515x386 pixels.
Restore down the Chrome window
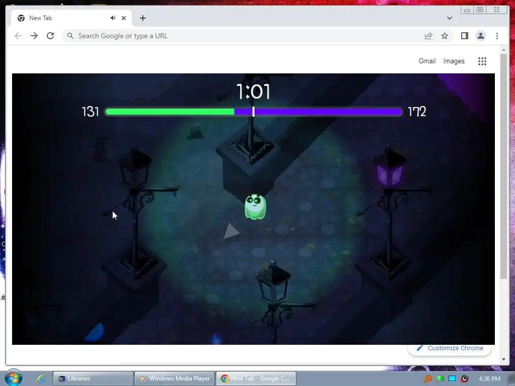click(x=479, y=10)
